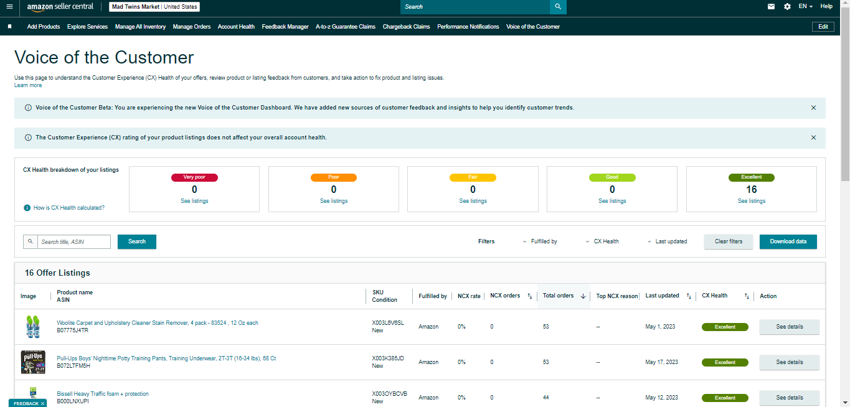Screen dimensions: 850x407
Task: Open Performance Notifications
Action: 468,27
